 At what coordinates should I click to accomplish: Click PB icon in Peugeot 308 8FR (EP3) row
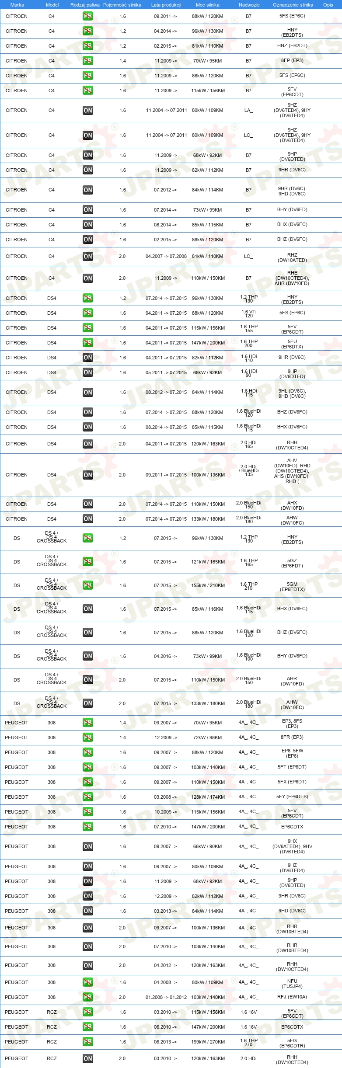point(87,738)
